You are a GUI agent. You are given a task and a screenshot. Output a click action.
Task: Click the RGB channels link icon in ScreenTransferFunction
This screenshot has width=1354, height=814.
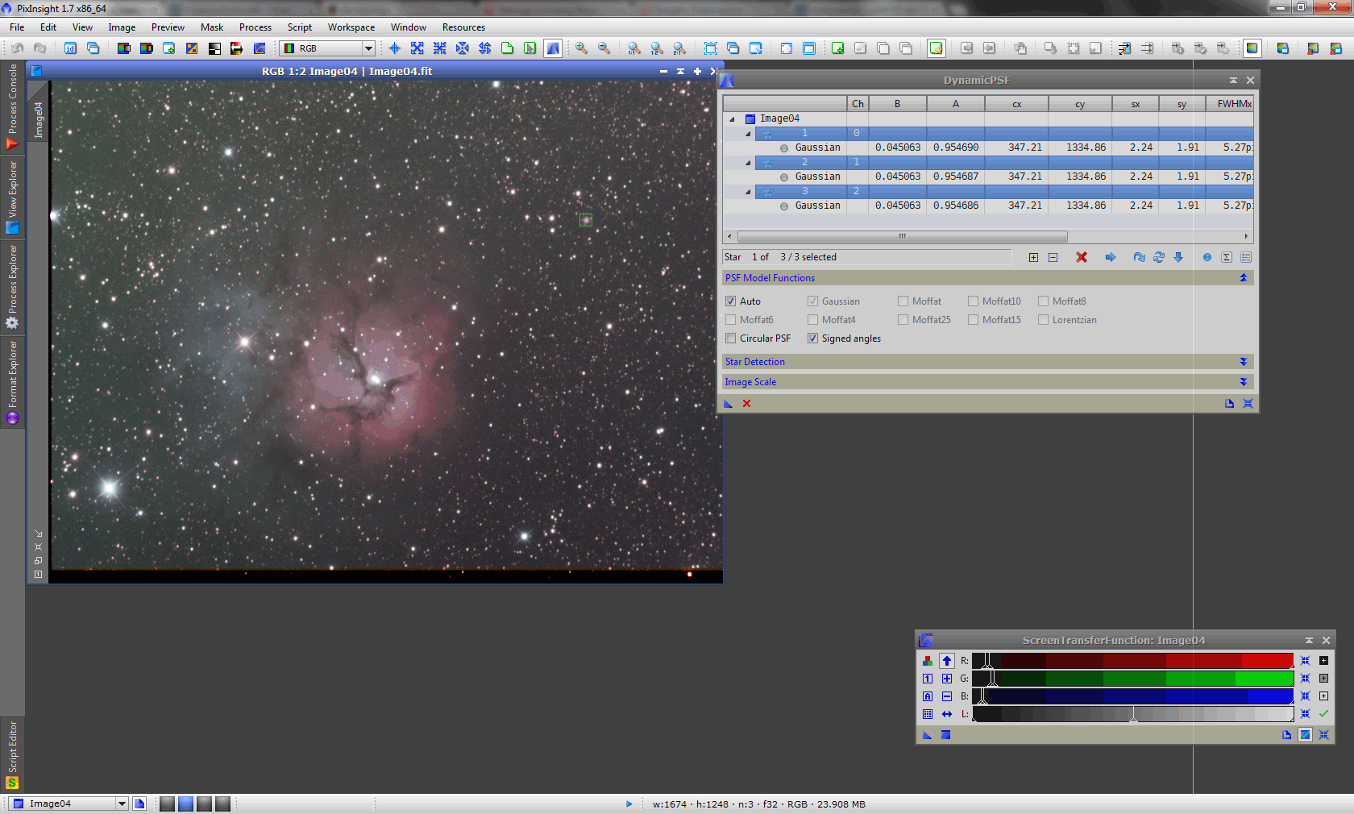click(928, 661)
